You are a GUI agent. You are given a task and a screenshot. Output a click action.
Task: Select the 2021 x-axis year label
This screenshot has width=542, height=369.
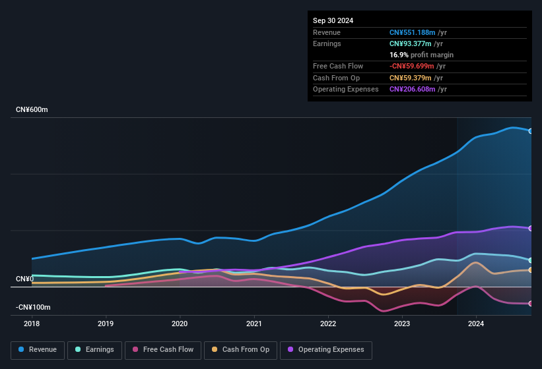(254, 324)
